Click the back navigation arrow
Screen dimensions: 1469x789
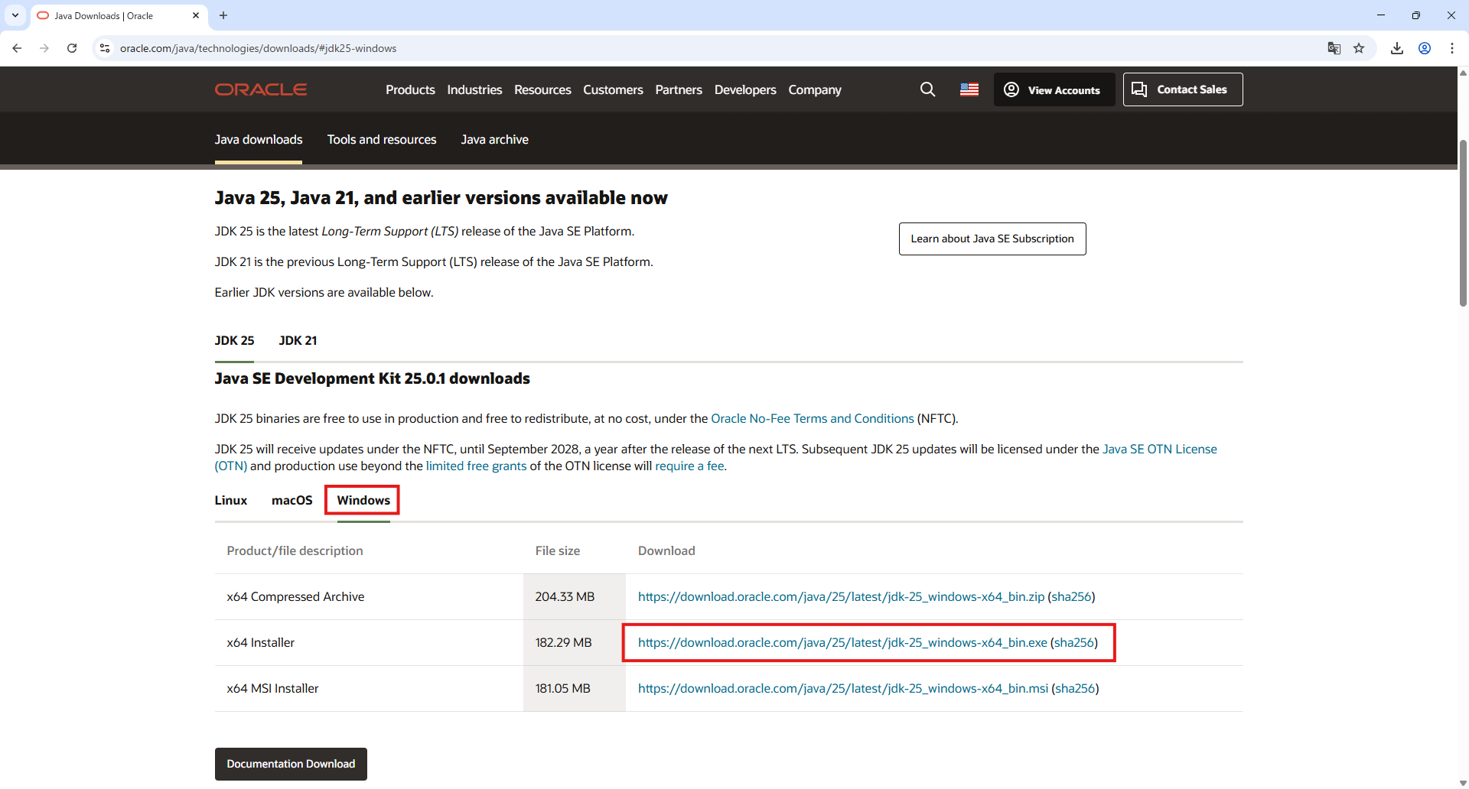[x=17, y=48]
